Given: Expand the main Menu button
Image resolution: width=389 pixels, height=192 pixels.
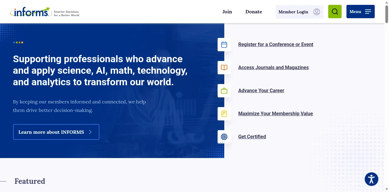Looking at the screenshot, I should click(x=360, y=12).
